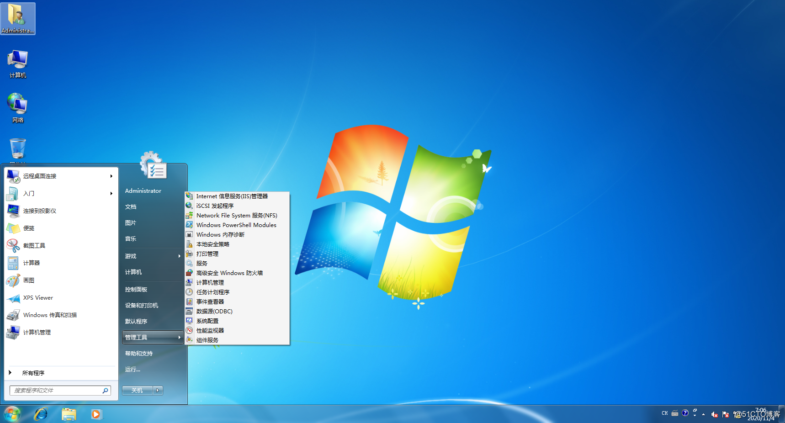Launch Windows PowerShell Modules
Screen dimensions: 785x423
click(x=237, y=225)
